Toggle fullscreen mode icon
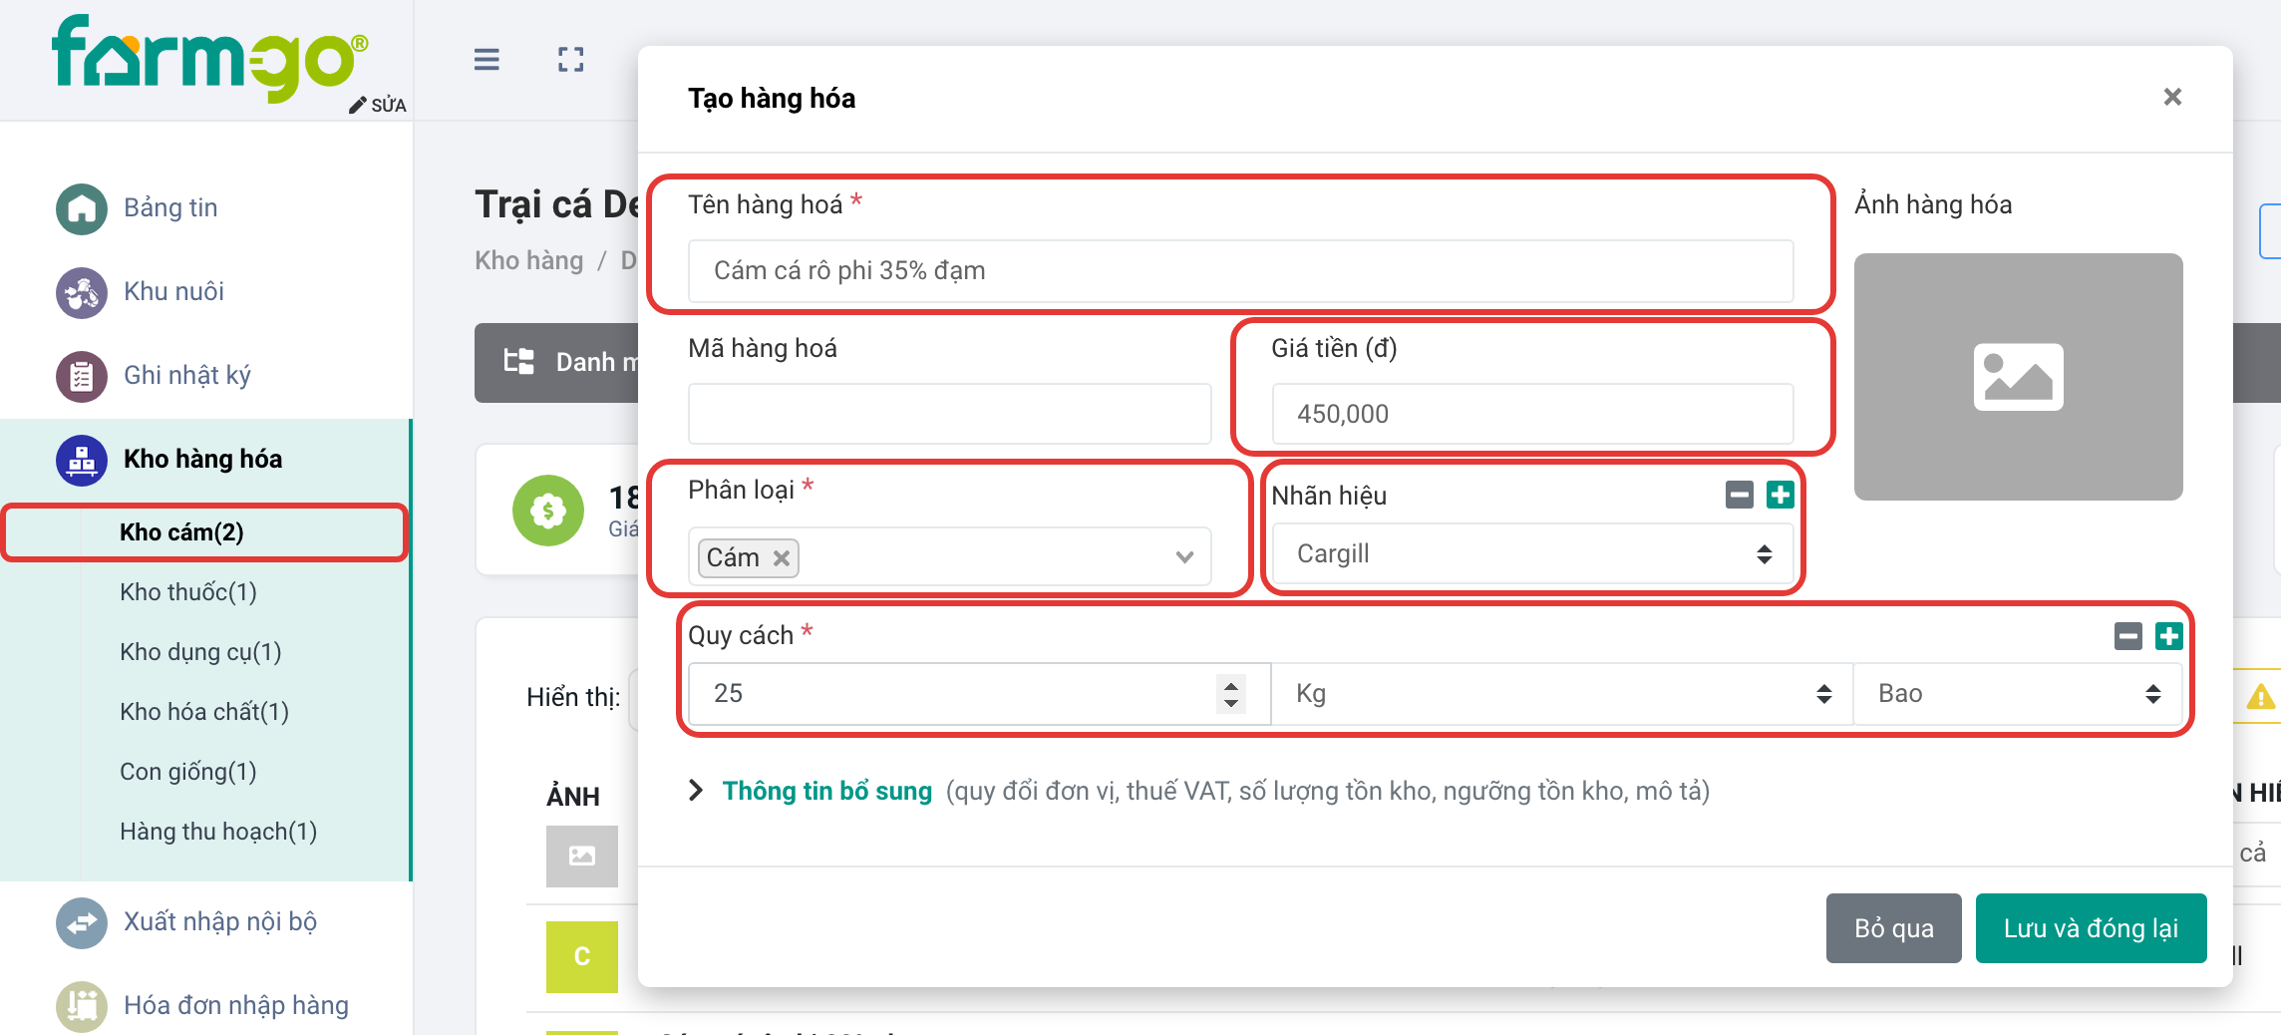Screen dimensions: 2281x1035 tap(570, 60)
